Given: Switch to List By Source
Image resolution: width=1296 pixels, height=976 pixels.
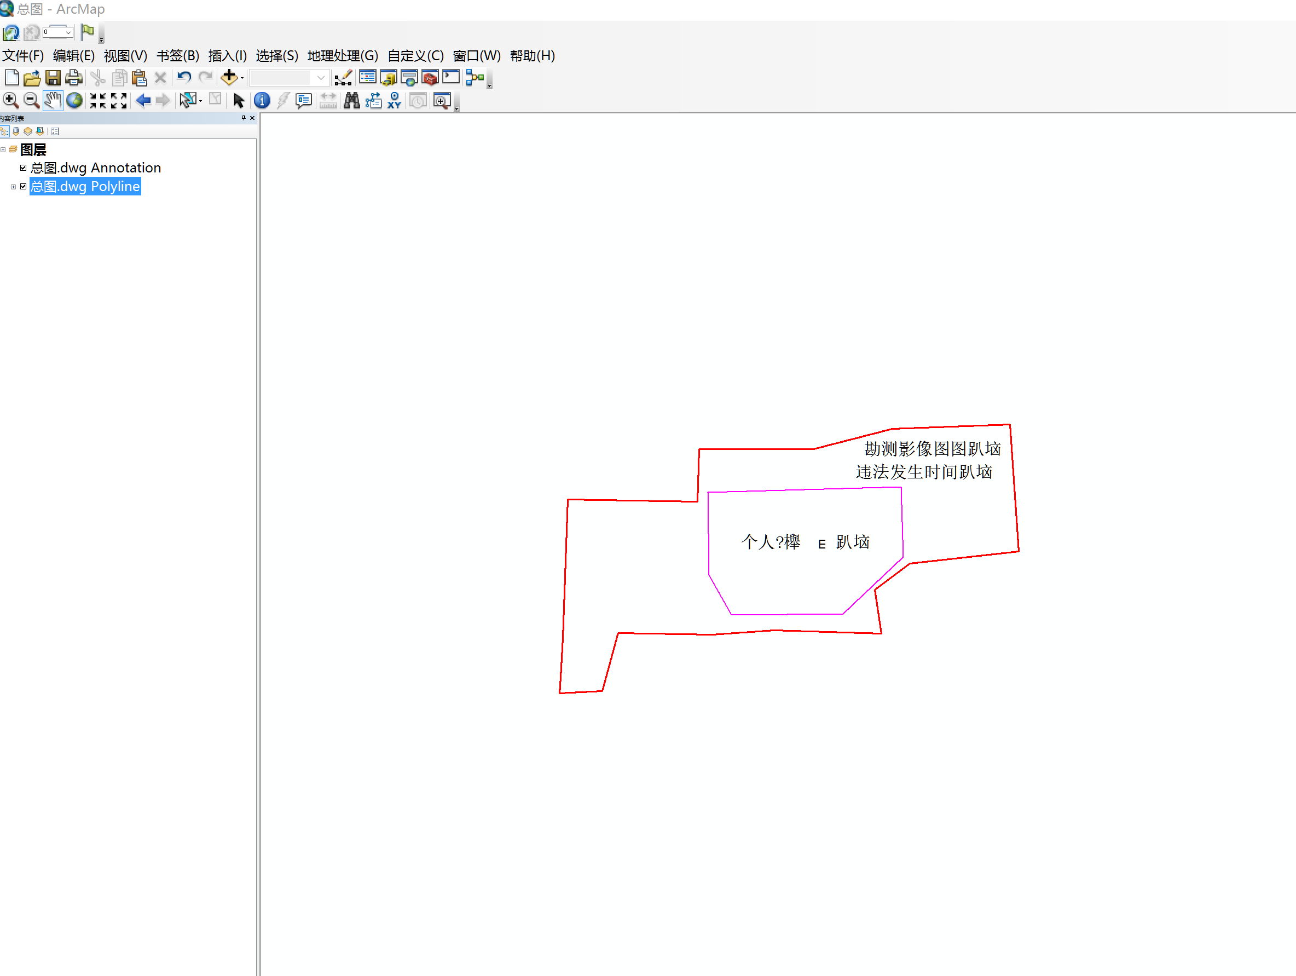Looking at the screenshot, I should (x=16, y=131).
